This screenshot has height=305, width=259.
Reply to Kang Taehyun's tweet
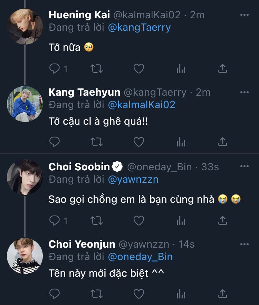(x=55, y=141)
